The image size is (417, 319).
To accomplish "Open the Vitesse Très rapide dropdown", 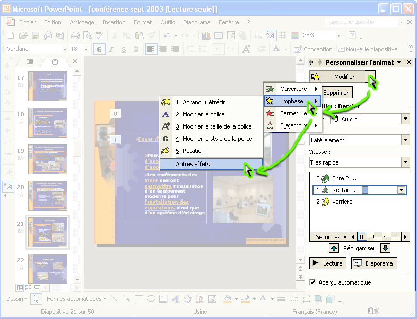I will pyautogui.click(x=405, y=162).
